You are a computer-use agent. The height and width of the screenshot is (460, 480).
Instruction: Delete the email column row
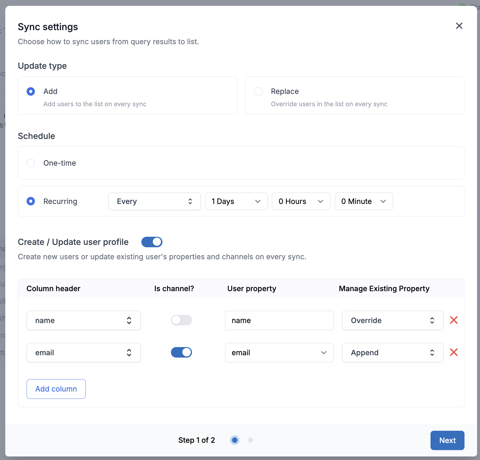coord(454,352)
